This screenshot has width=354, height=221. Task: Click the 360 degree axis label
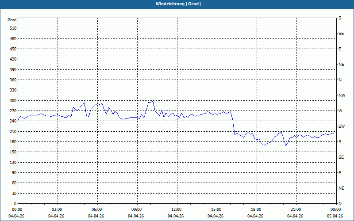13,80
